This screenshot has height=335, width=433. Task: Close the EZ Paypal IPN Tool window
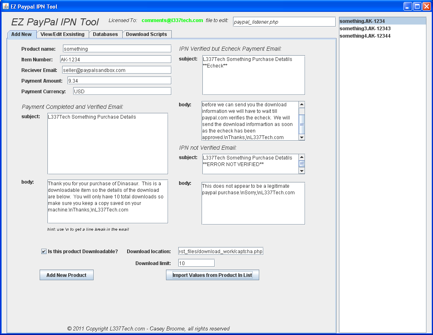(426, 6)
